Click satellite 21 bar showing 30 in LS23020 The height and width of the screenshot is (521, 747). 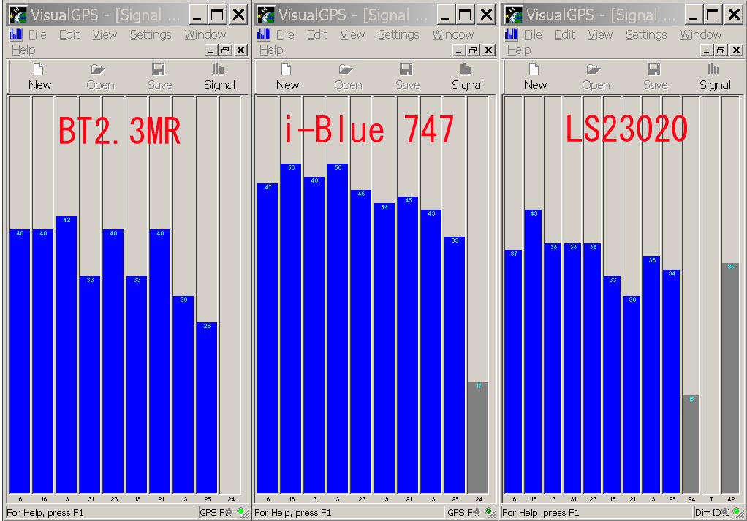(632, 395)
